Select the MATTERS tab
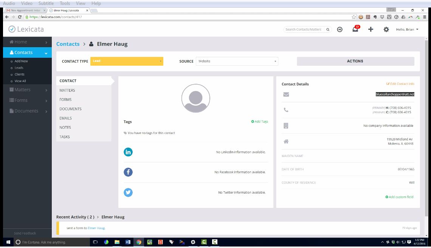Screen dimensions: 431x248 pyautogui.click(x=84, y=90)
